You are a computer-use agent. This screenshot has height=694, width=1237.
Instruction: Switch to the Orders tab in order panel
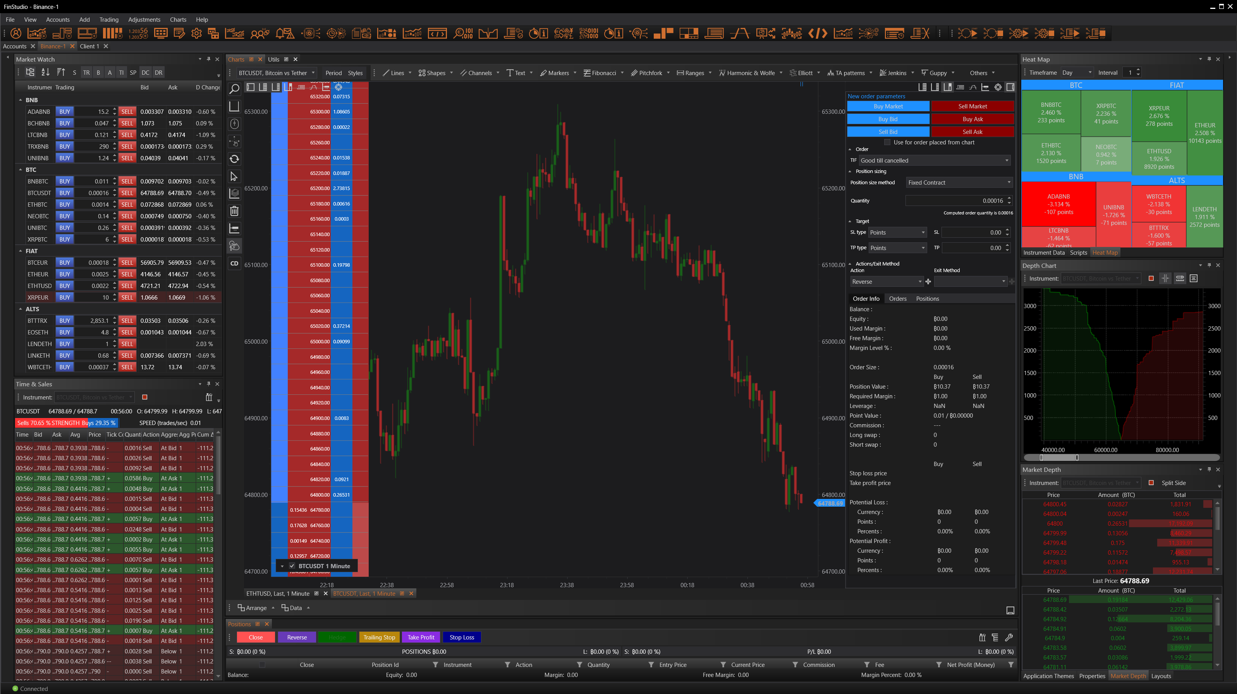897,298
